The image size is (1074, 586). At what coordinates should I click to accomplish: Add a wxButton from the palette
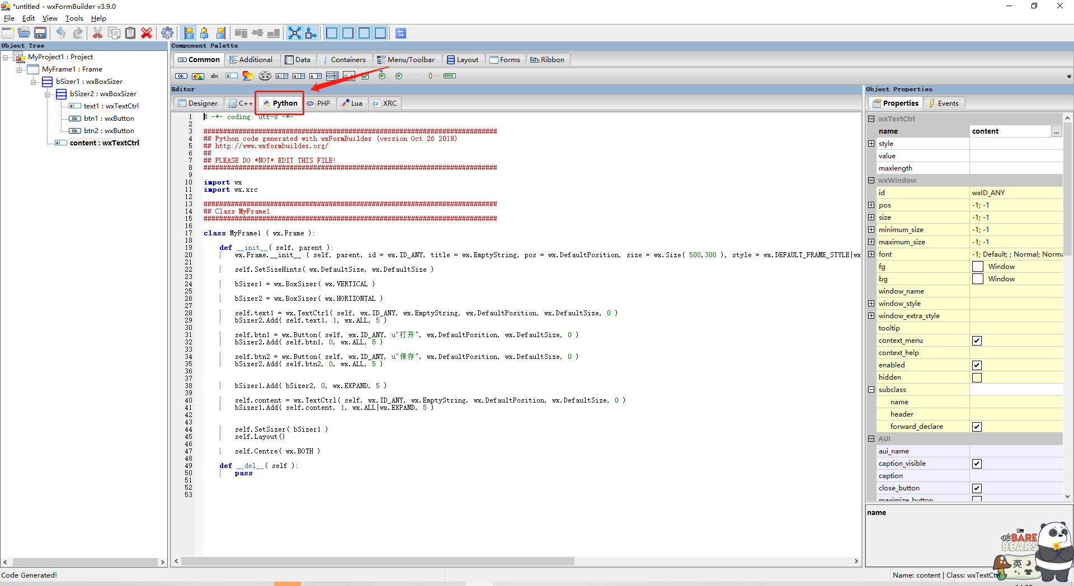181,76
